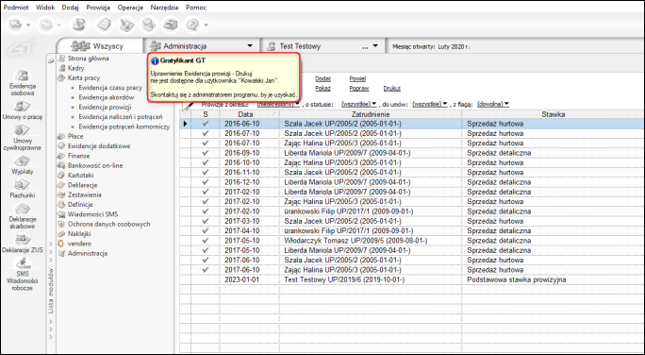Open Ewidencja prowizji tree entry
The width and height of the screenshot is (645, 355).
tap(106, 107)
